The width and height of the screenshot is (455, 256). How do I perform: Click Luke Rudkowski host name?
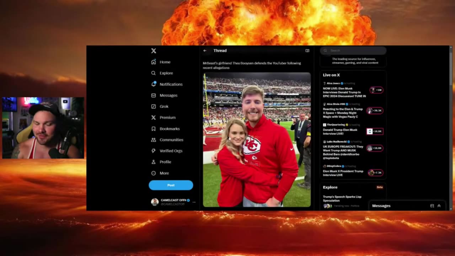click(x=336, y=142)
